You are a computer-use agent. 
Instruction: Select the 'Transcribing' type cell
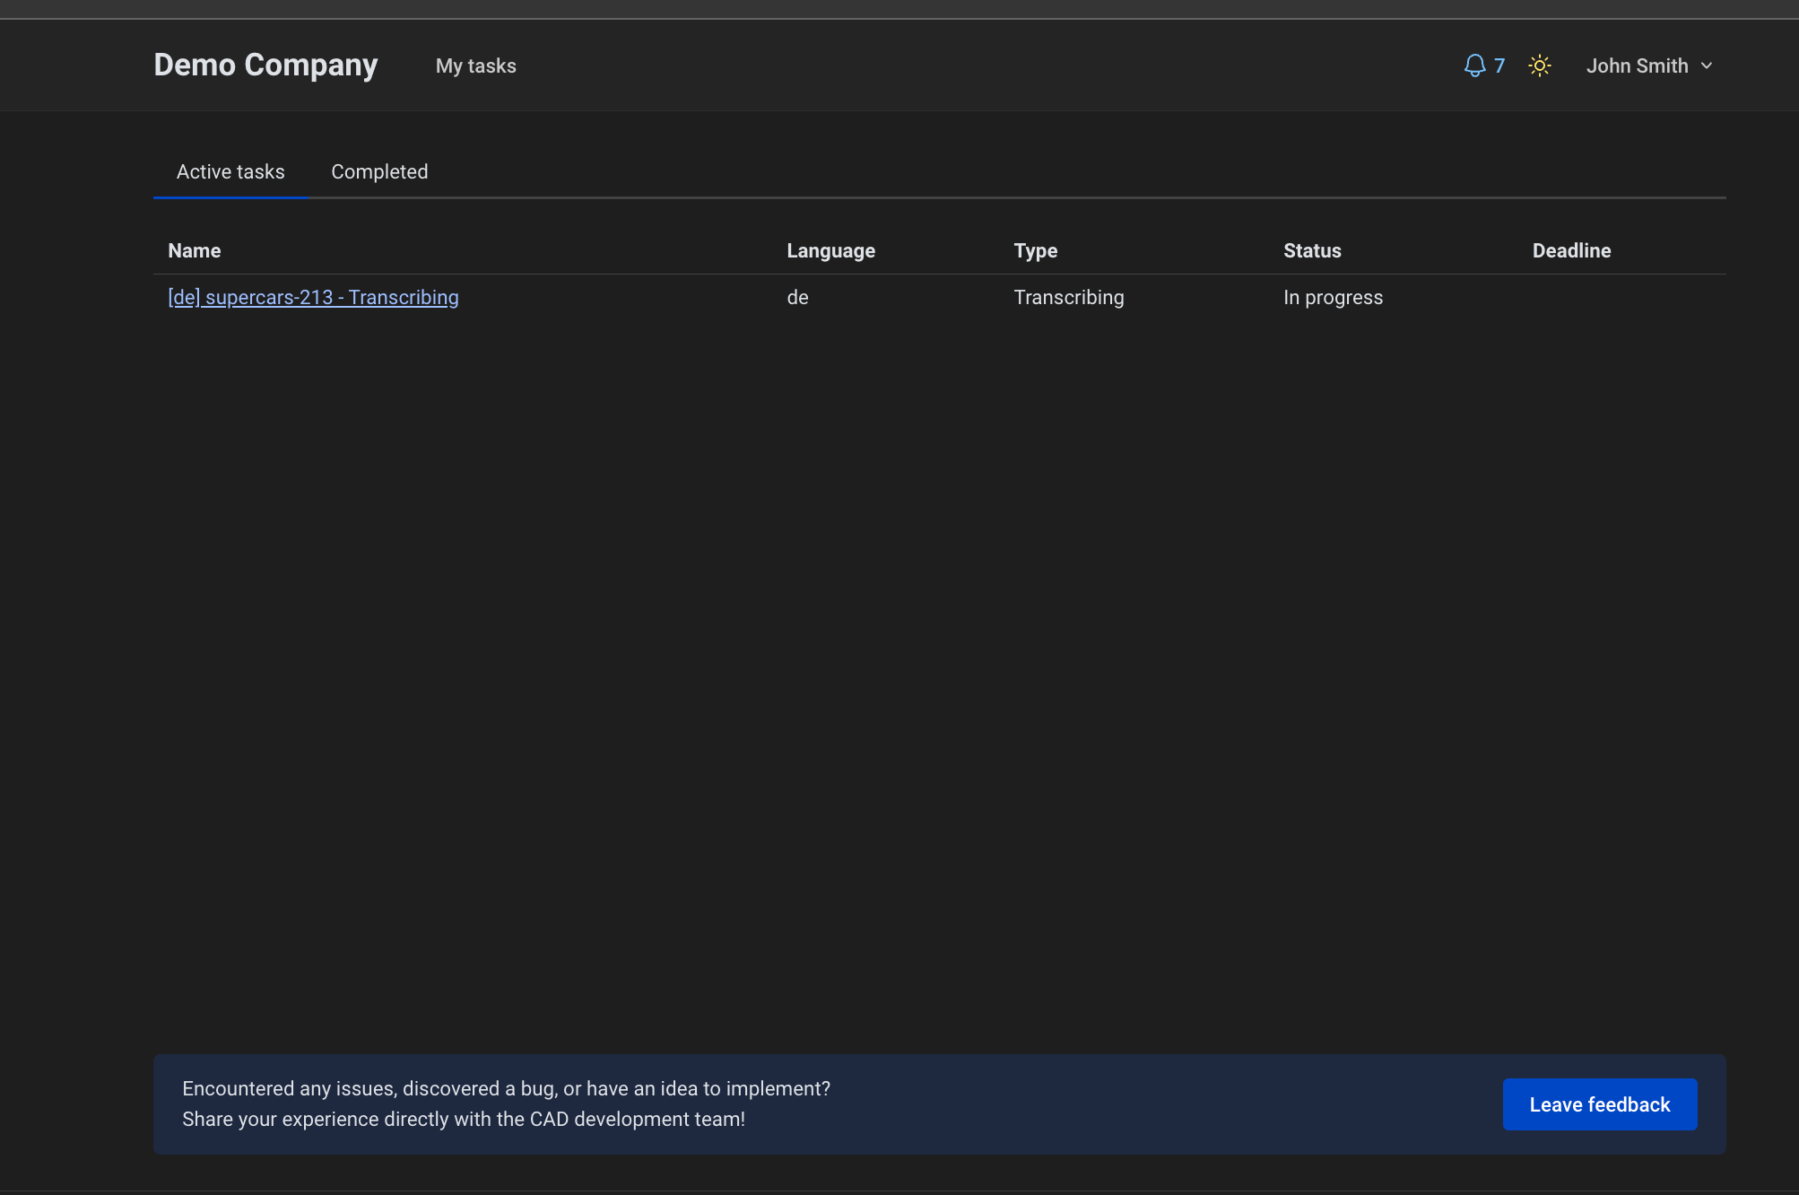[1069, 297]
